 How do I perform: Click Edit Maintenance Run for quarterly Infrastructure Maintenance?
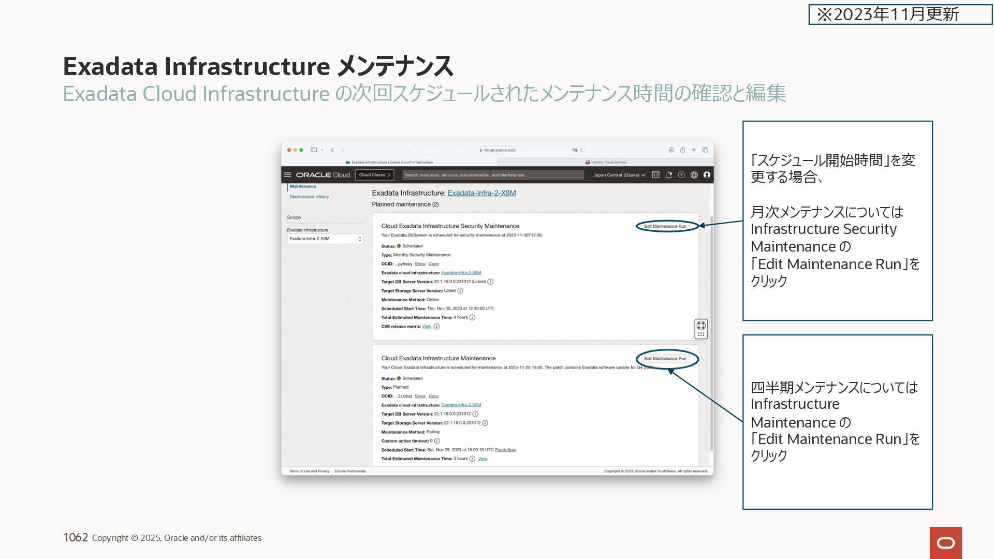[665, 359]
